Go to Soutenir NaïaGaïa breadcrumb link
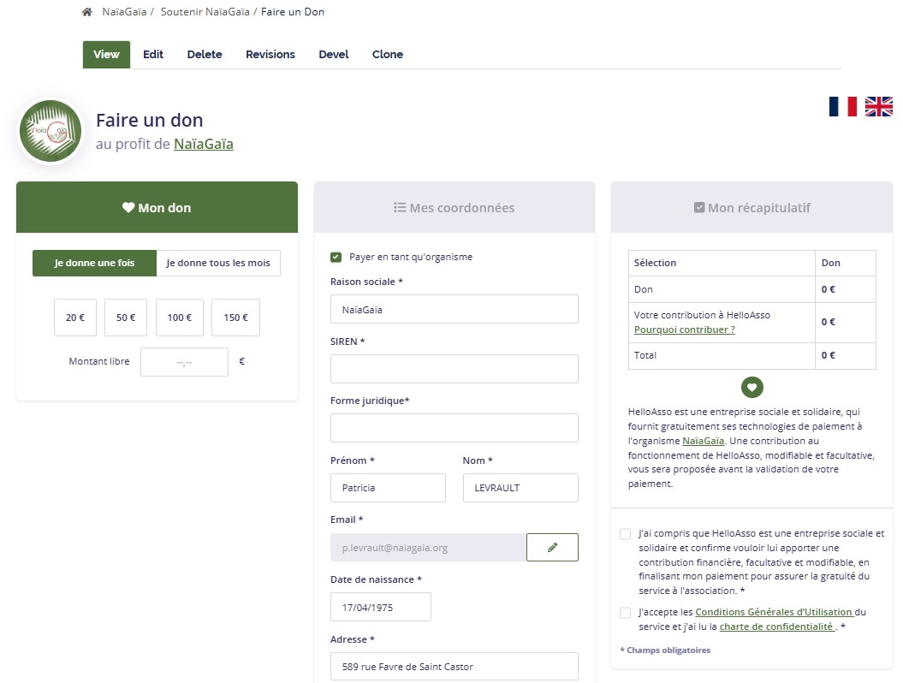 pos(205,12)
